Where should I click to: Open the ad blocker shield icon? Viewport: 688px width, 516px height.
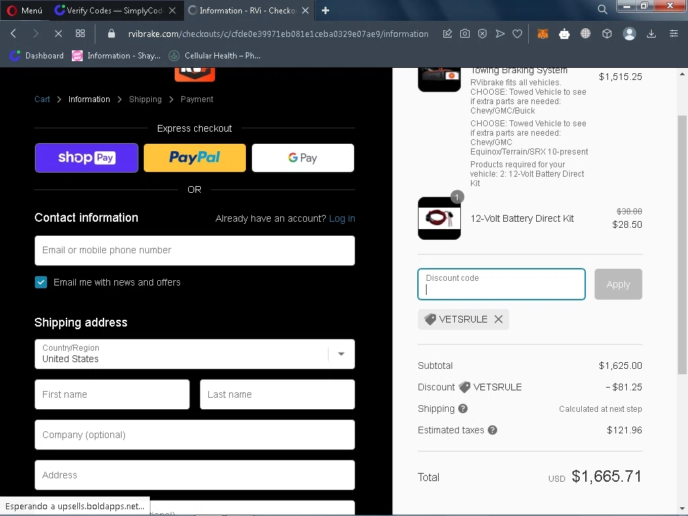(482, 34)
